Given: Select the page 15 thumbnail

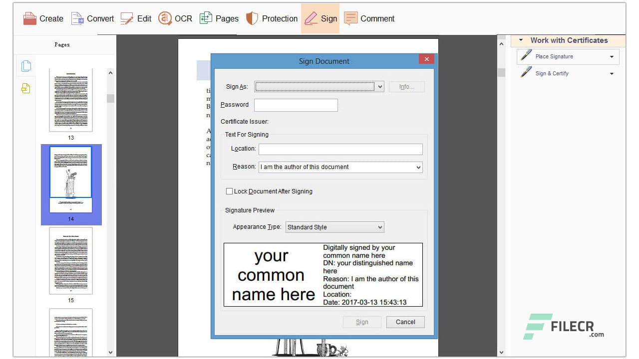Looking at the screenshot, I should click(x=70, y=262).
